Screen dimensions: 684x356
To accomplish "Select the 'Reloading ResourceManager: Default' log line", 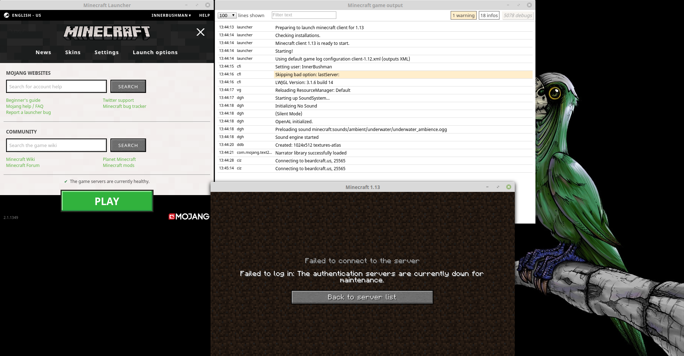I will pos(375,90).
